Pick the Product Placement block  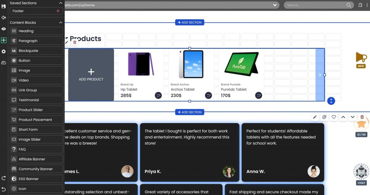(x=36, y=120)
